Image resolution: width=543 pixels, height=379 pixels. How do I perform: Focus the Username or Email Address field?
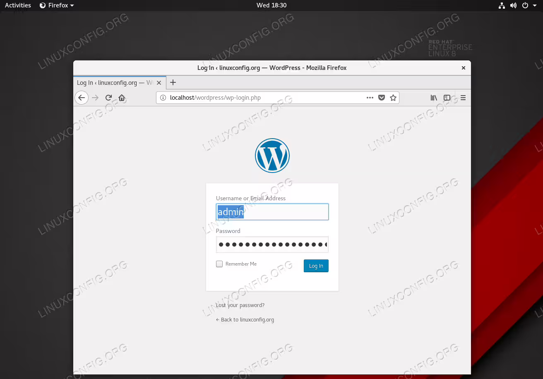[272, 212]
